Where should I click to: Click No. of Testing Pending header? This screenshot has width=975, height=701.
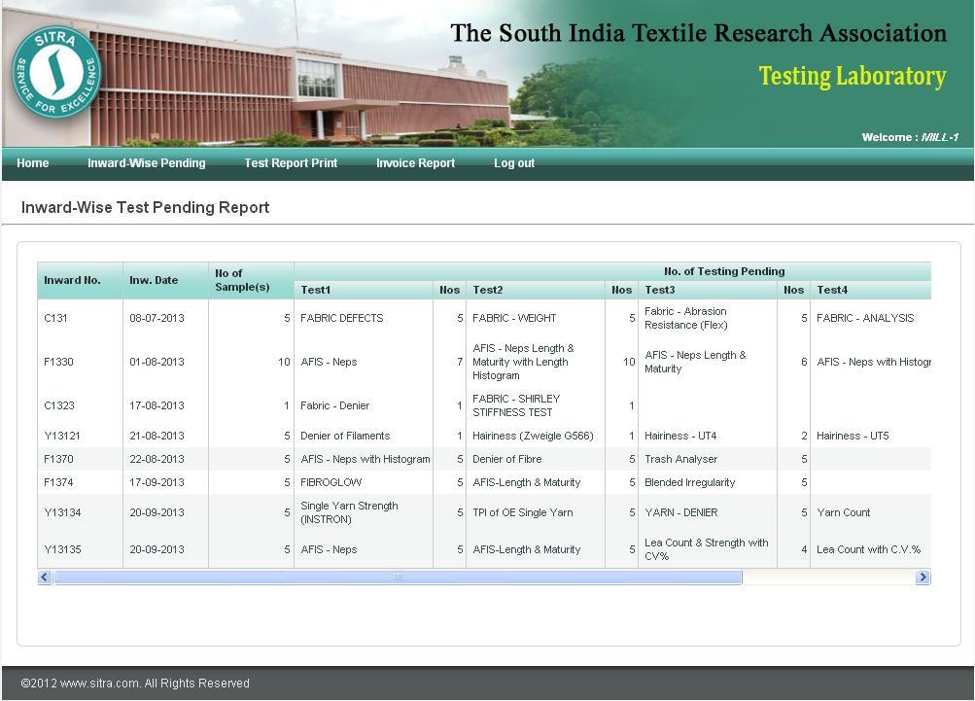click(724, 271)
